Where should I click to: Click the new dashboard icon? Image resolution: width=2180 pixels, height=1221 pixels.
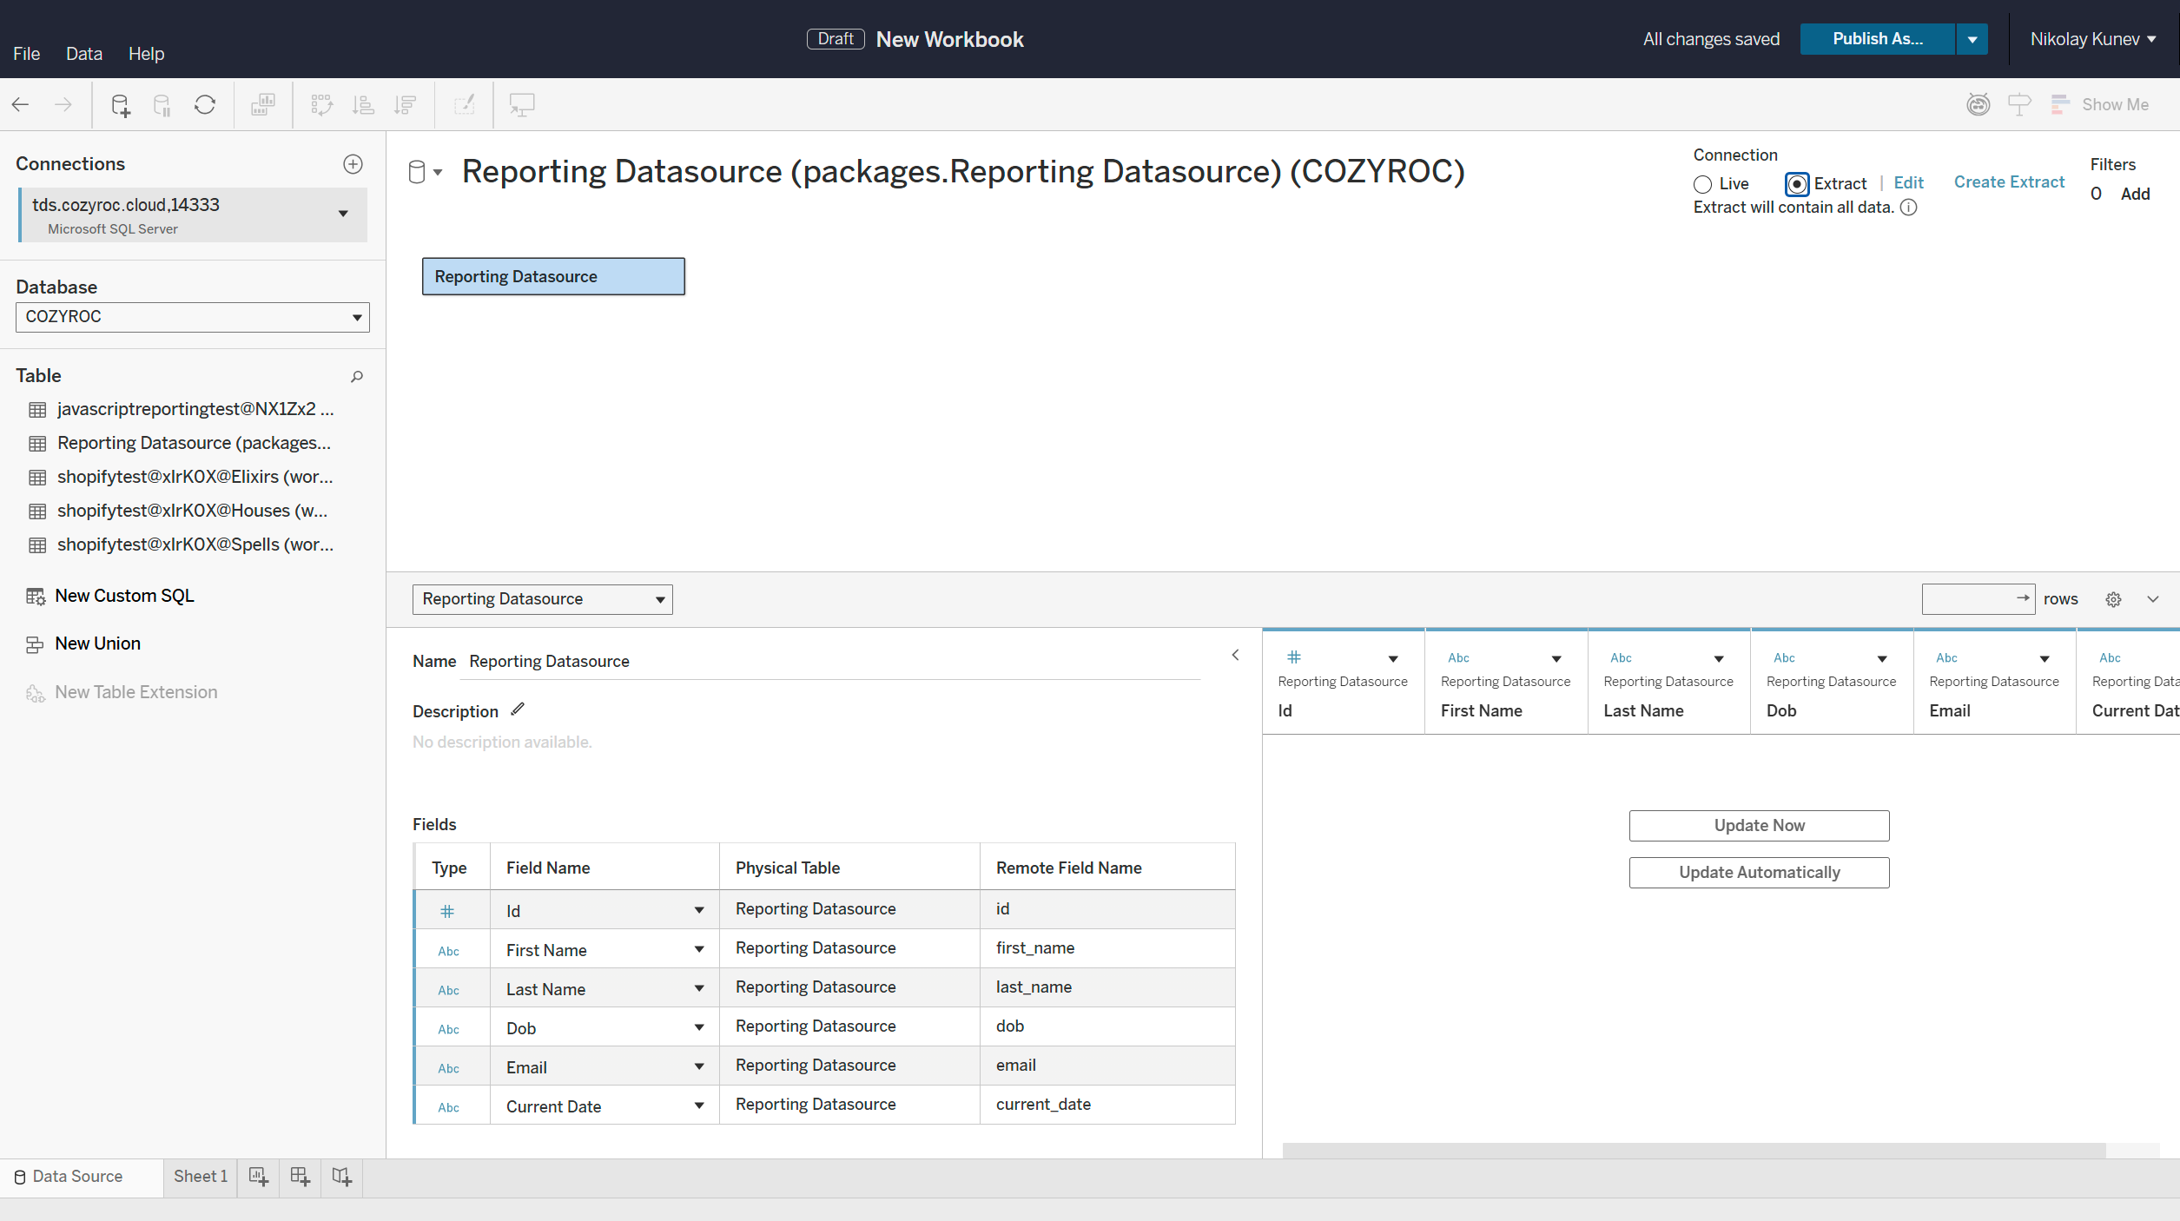300,1177
